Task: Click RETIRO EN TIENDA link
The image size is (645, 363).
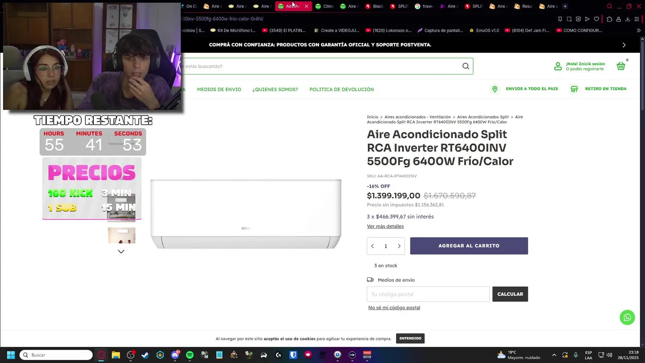Action: tap(606, 89)
